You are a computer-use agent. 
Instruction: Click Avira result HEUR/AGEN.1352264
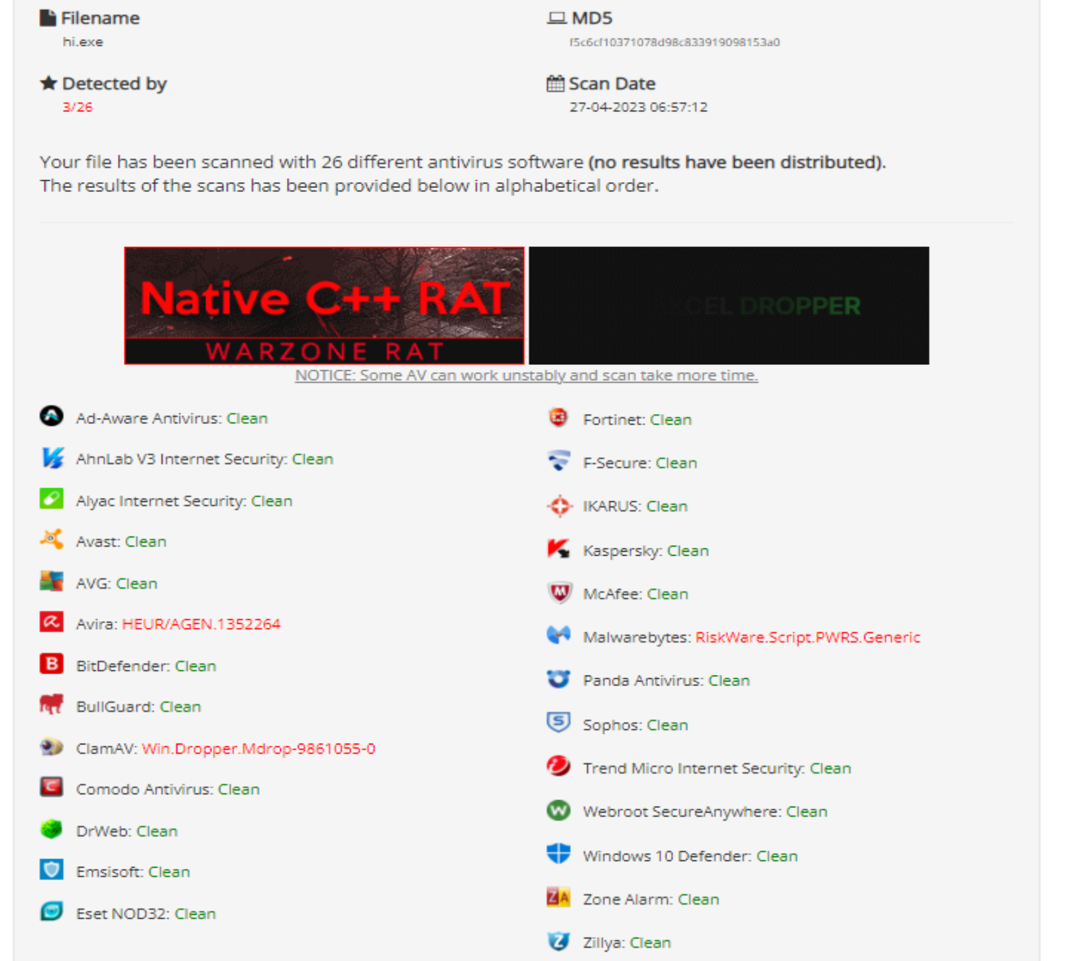click(x=201, y=624)
